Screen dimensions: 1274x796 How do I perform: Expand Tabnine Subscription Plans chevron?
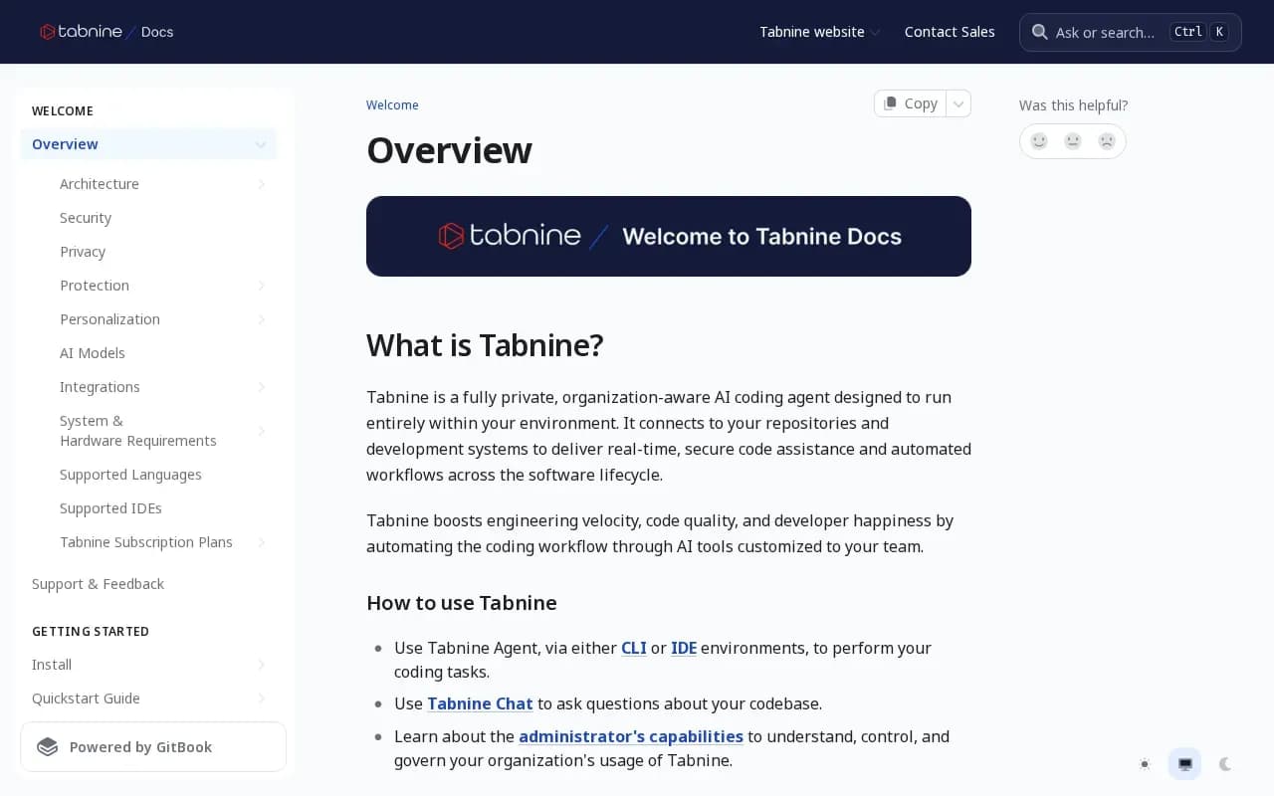(x=262, y=542)
